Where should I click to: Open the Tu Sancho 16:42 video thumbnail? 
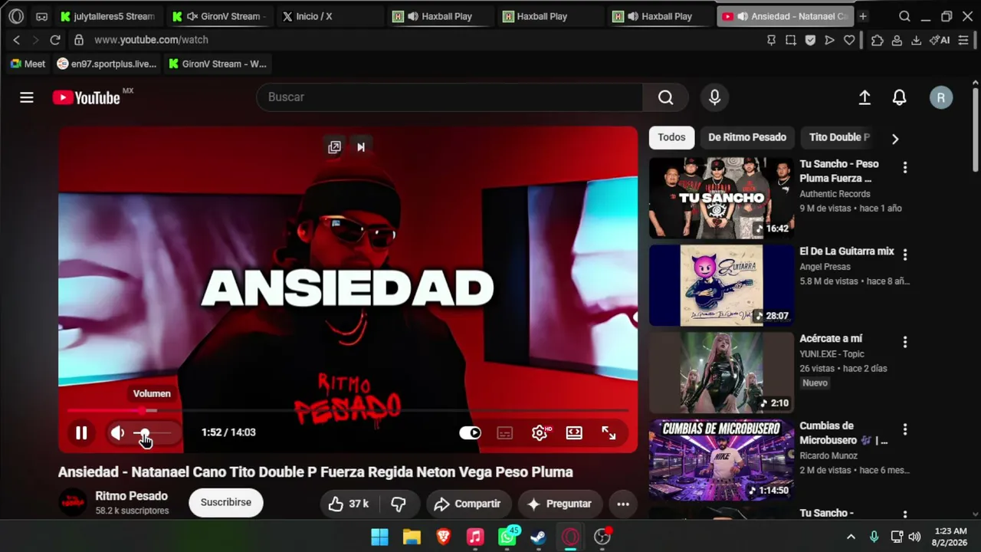coord(721,199)
